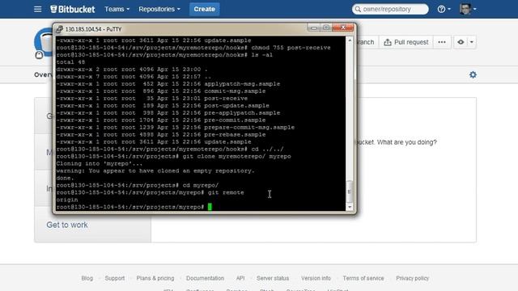Open the Terms of service footer link
The width and height of the screenshot is (518, 291).
click(363, 278)
